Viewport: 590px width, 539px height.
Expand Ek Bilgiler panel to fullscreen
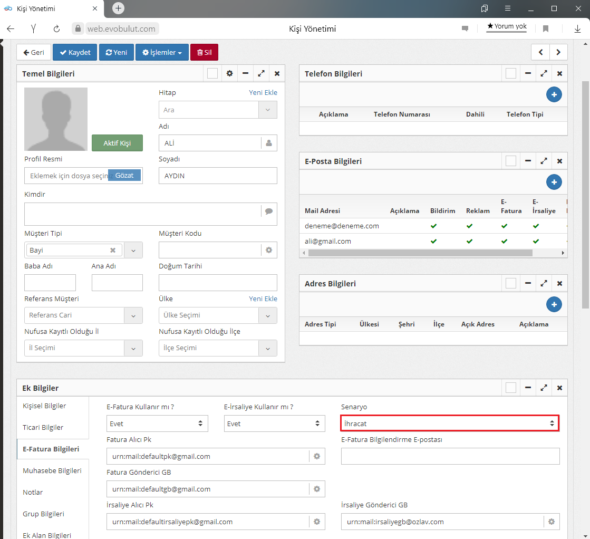pyautogui.click(x=544, y=388)
